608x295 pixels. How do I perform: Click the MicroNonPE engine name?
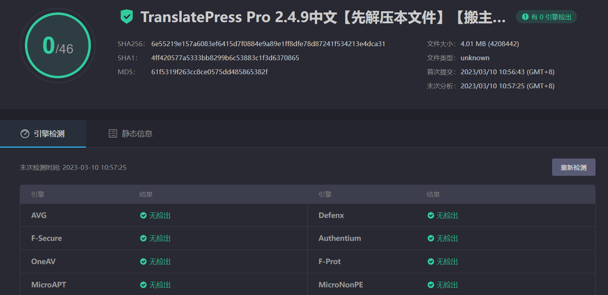(341, 285)
